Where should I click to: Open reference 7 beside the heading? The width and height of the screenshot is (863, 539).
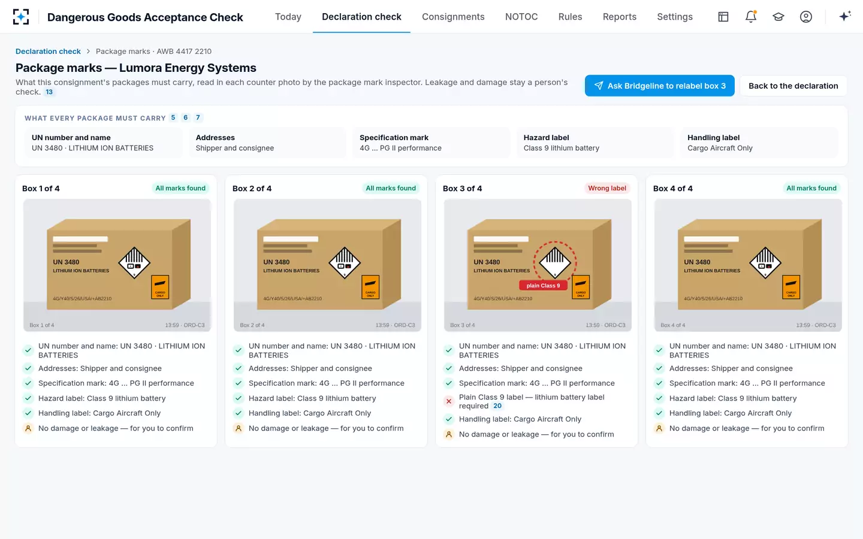198,118
